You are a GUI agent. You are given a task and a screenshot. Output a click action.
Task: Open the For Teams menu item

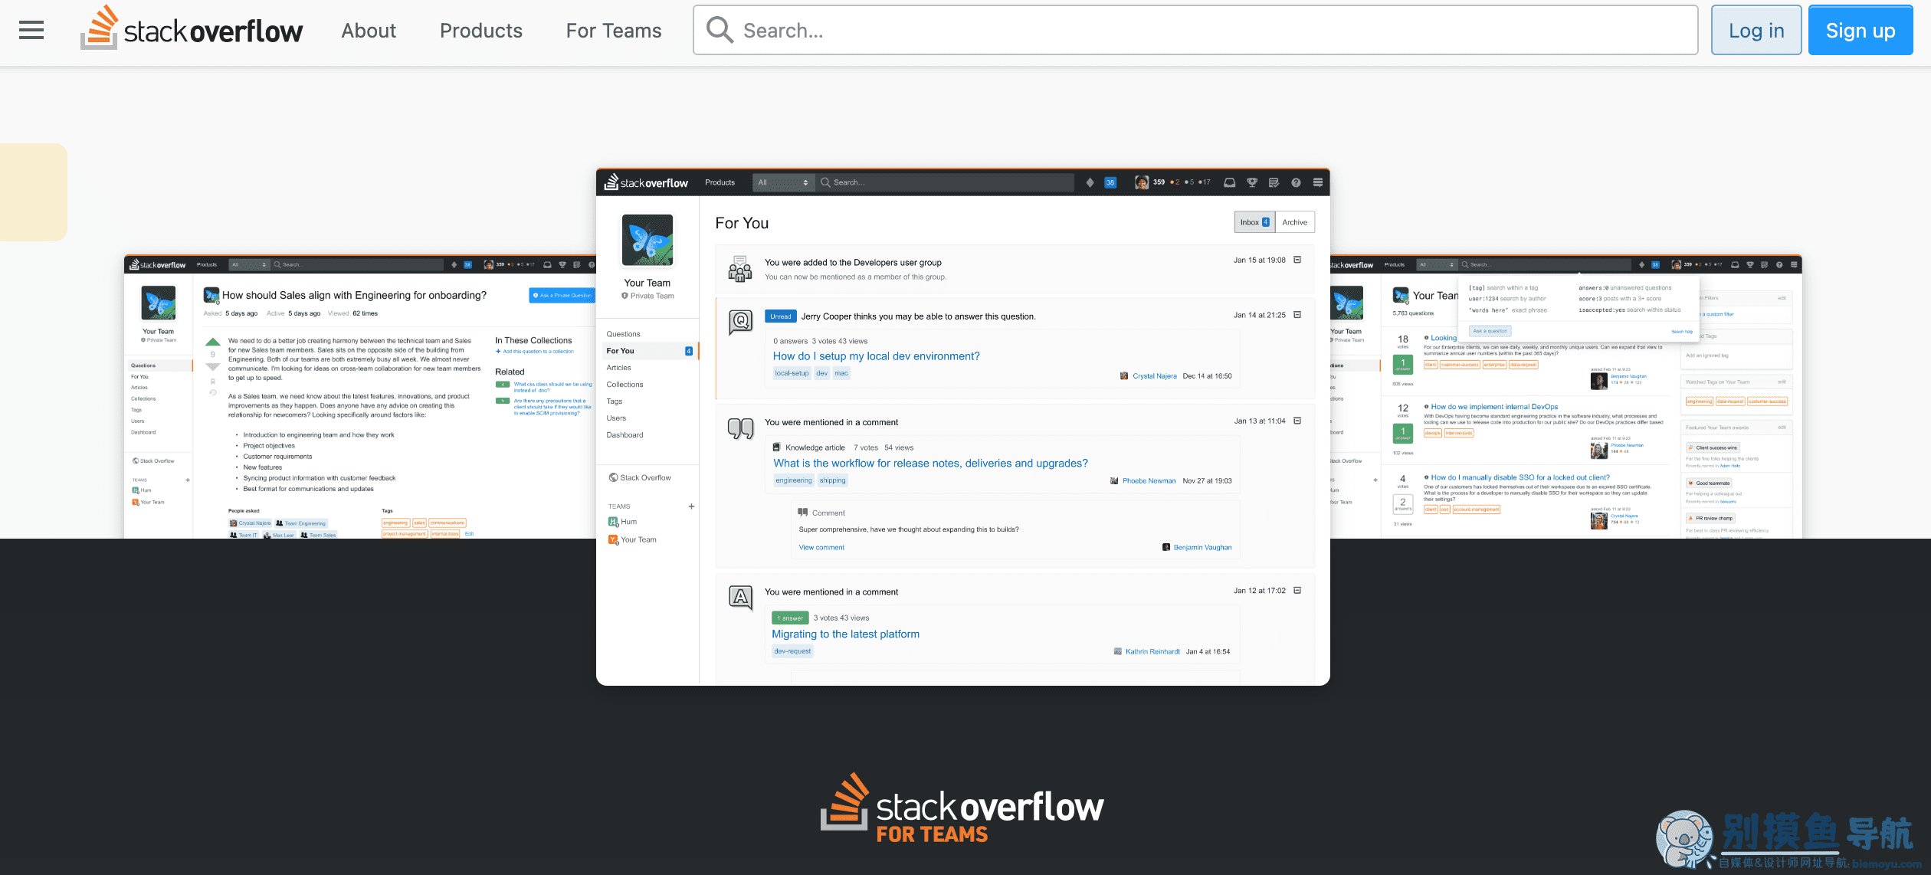click(x=614, y=31)
